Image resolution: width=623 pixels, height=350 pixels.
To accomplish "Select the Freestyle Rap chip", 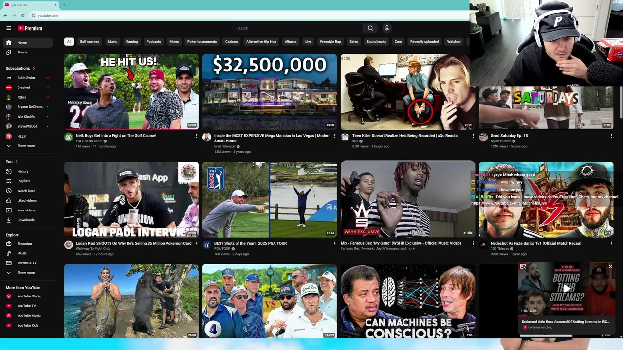I will (x=330, y=42).
